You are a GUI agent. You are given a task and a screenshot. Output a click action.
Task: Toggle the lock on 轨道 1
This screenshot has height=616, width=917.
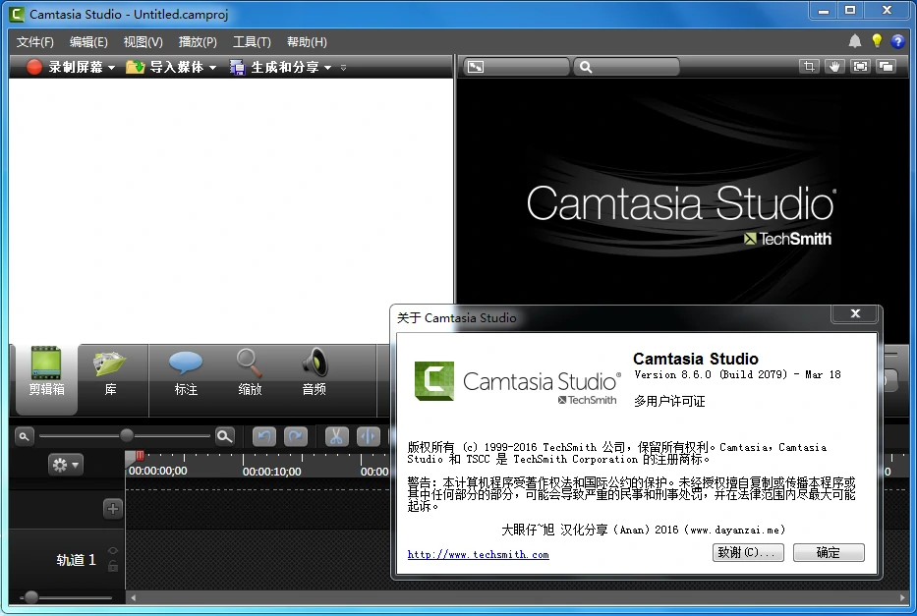pyautogui.click(x=113, y=566)
